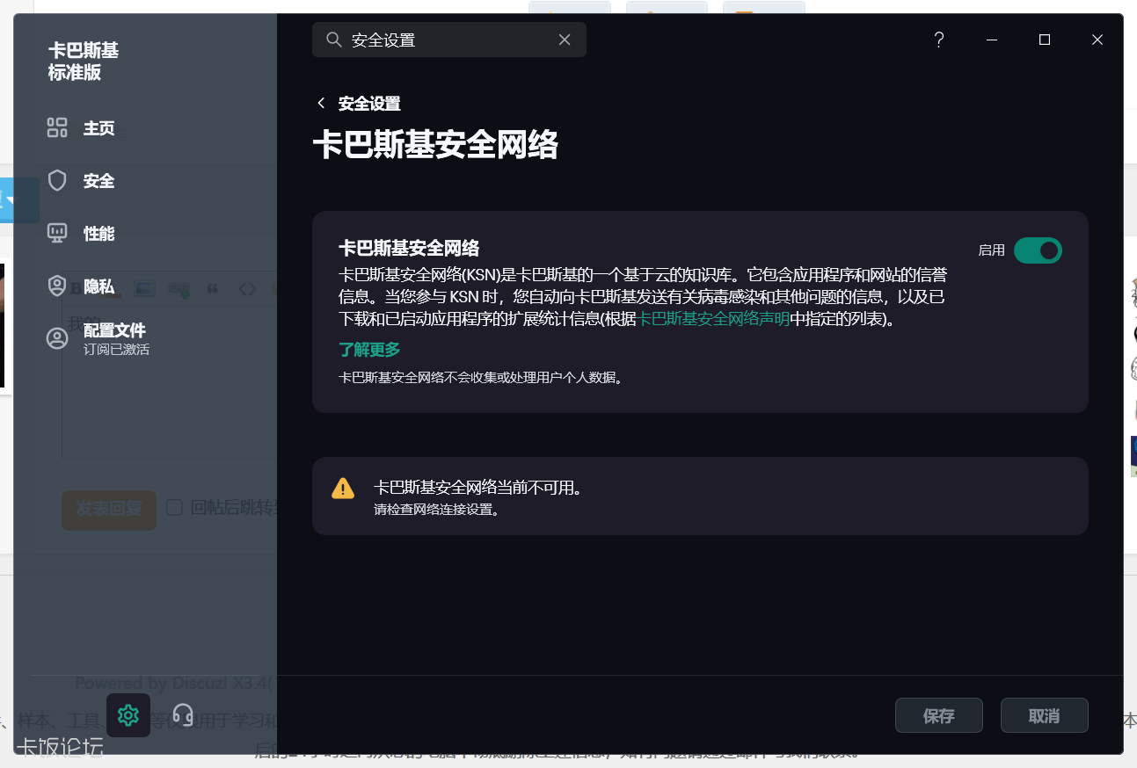Clear the search field with the X
The height and width of the screenshot is (768, 1137).
[x=565, y=40]
